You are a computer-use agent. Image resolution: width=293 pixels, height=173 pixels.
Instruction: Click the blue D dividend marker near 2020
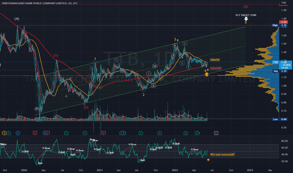click(18, 133)
